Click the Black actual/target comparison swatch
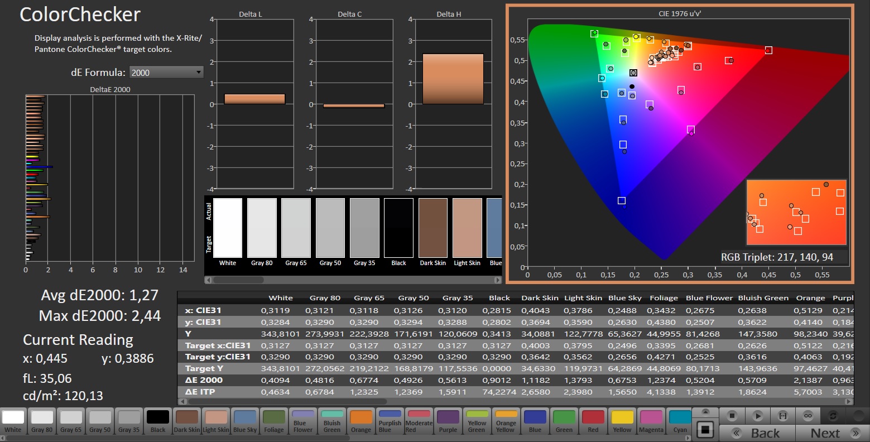Image resolution: width=870 pixels, height=442 pixels. [x=398, y=228]
